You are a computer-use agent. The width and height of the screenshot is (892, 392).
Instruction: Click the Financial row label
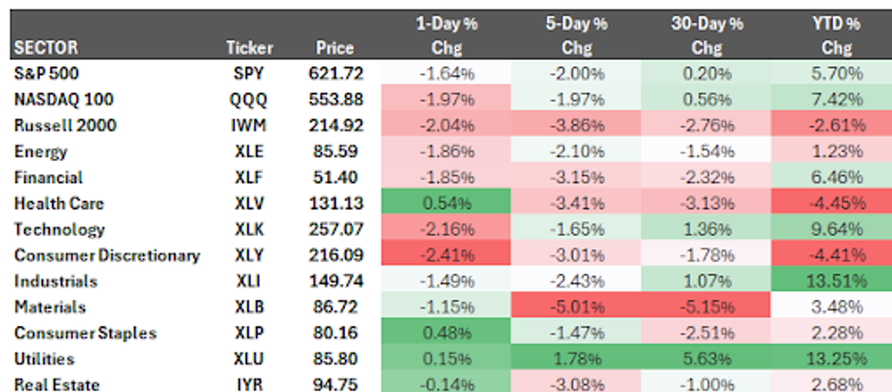(x=49, y=177)
